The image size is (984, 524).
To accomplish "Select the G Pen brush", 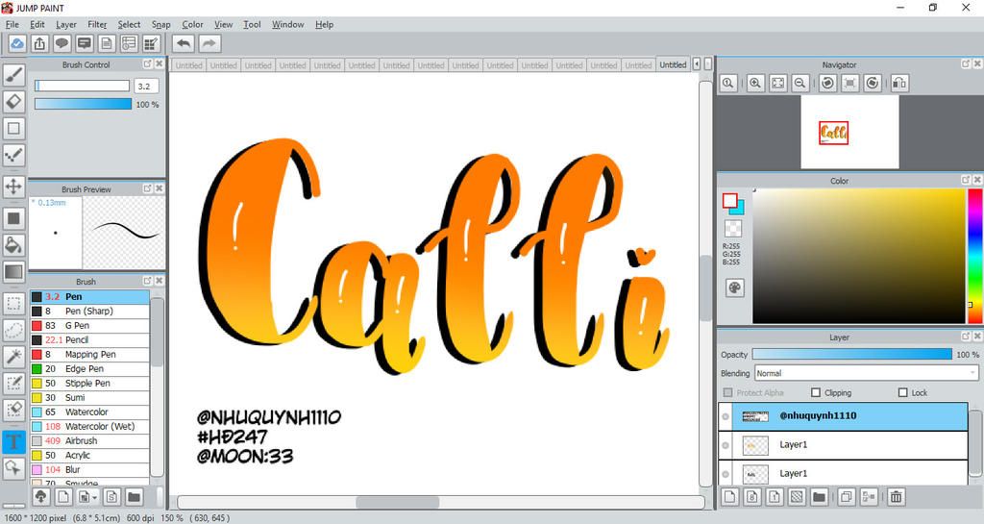I will (x=89, y=326).
